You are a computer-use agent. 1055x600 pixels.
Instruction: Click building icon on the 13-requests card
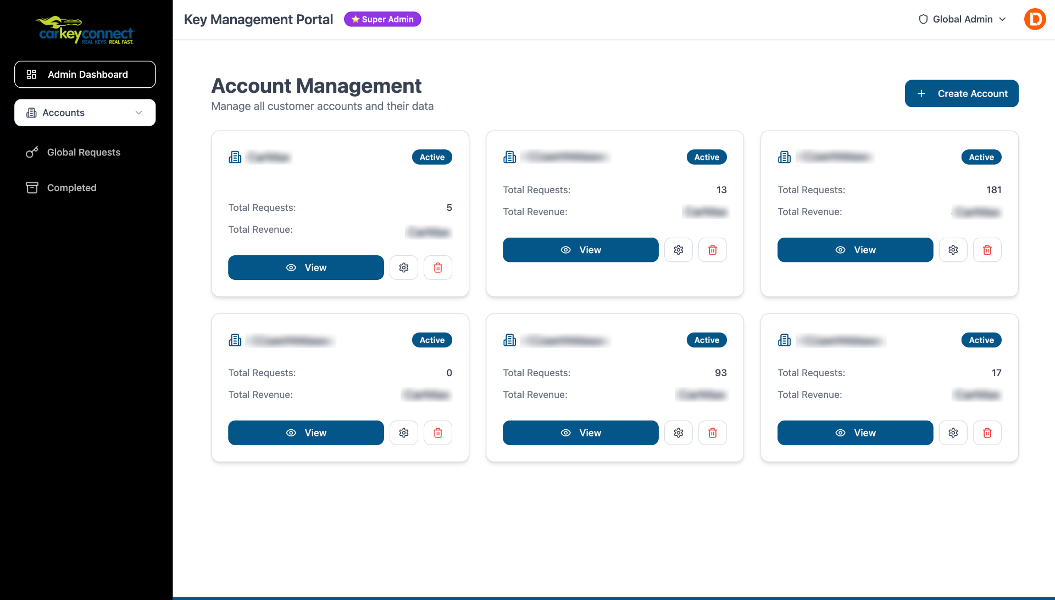tap(510, 157)
